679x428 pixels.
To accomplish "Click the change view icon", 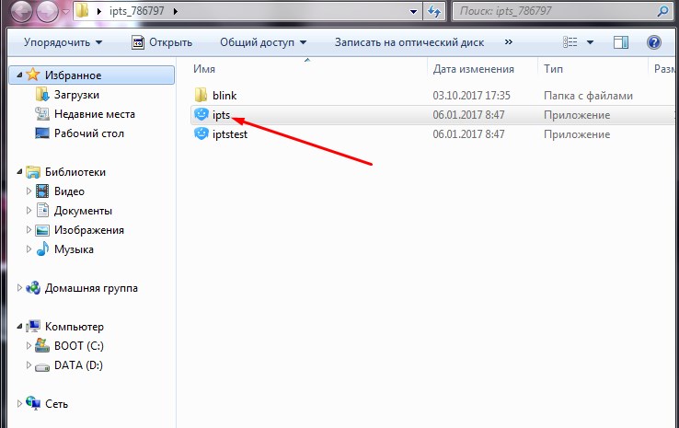I will 571,42.
